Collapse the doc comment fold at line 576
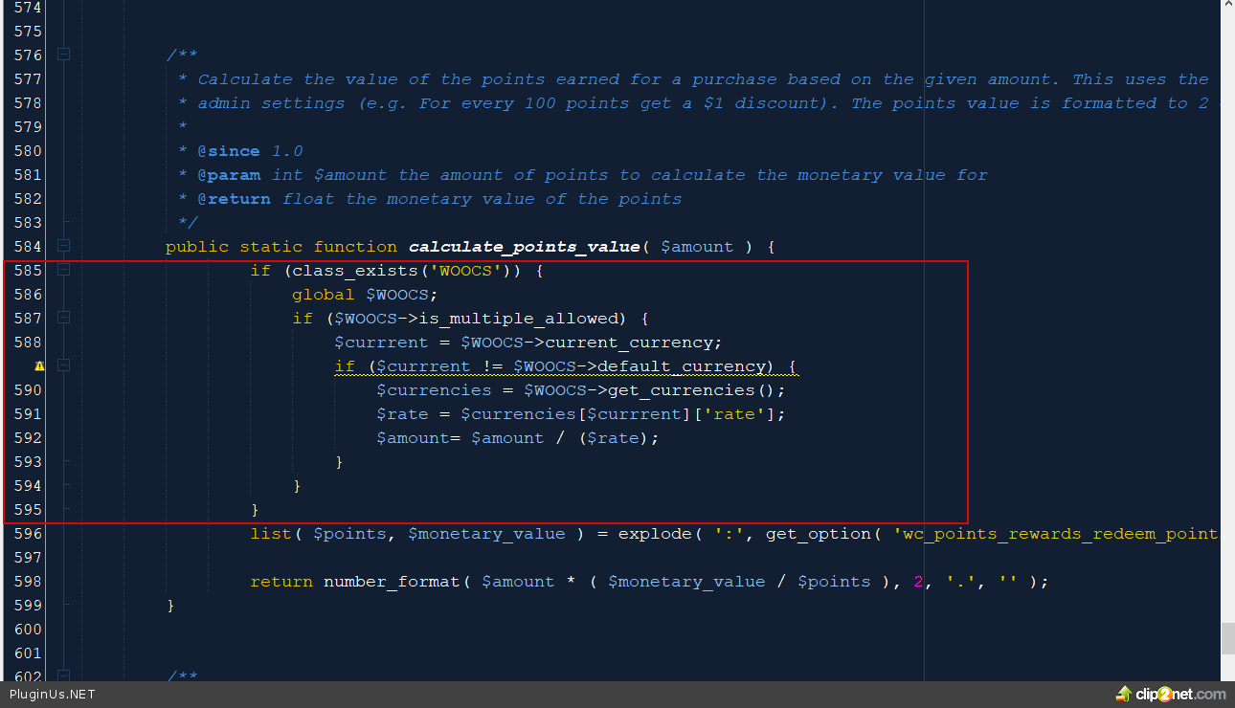This screenshot has height=708, width=1235. [63, 55]
